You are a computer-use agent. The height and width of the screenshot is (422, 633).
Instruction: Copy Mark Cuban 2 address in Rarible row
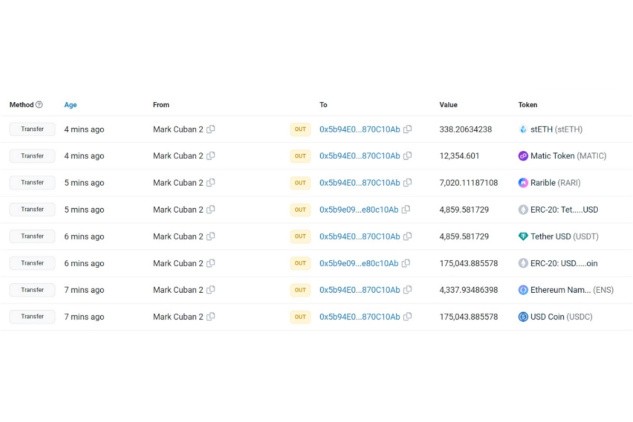pyautogui.click(x=210, y=183)
